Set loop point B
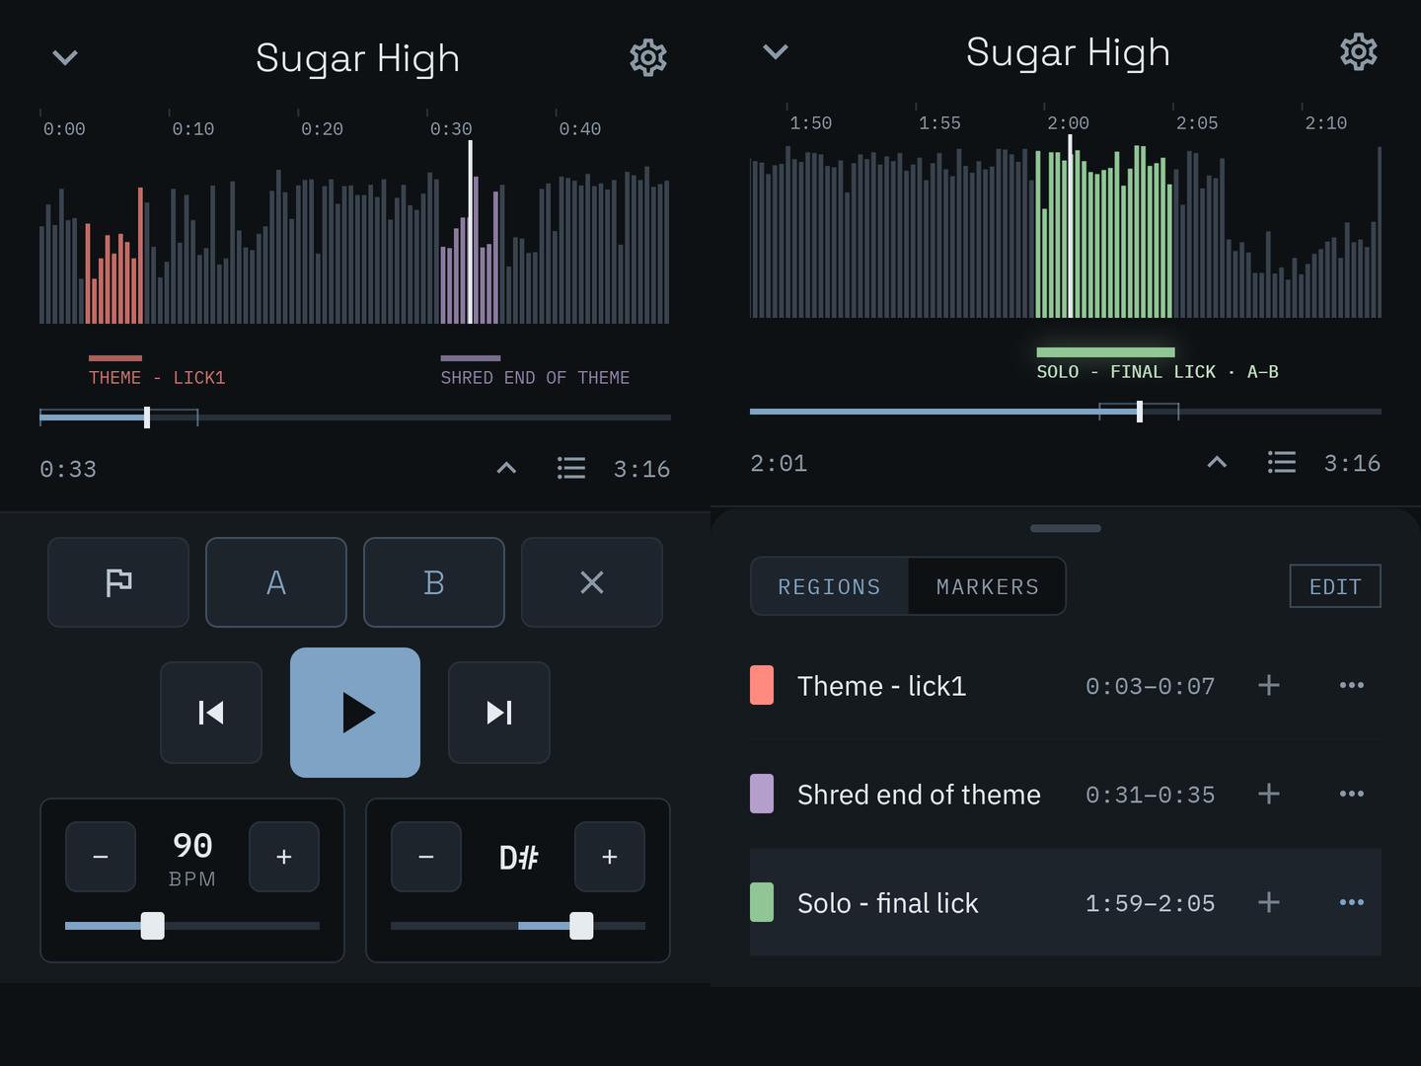The image size is (1421, 1066). click(434, 582)
